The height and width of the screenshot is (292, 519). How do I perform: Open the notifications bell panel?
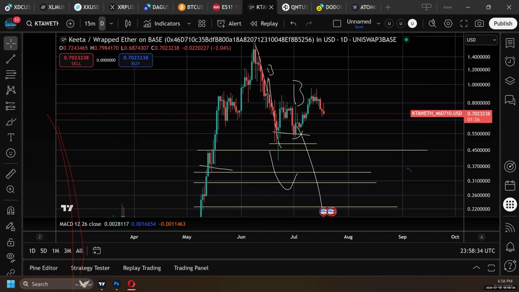pyautogui.click(x=510, y=247)
